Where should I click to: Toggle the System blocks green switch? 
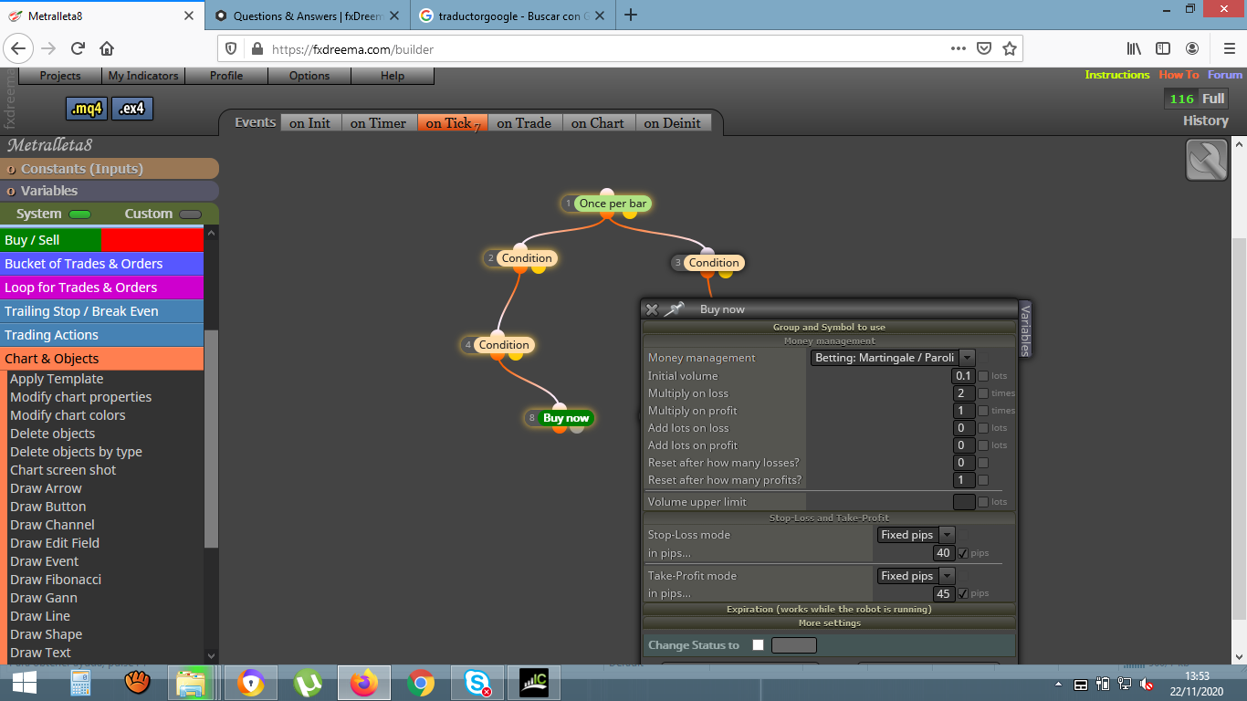[80, 214]
